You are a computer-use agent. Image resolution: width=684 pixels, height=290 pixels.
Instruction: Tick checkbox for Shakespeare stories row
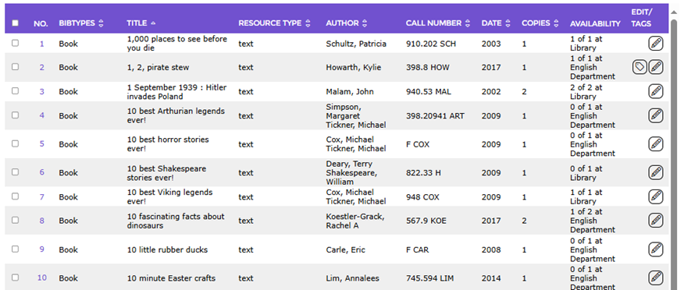16,172
